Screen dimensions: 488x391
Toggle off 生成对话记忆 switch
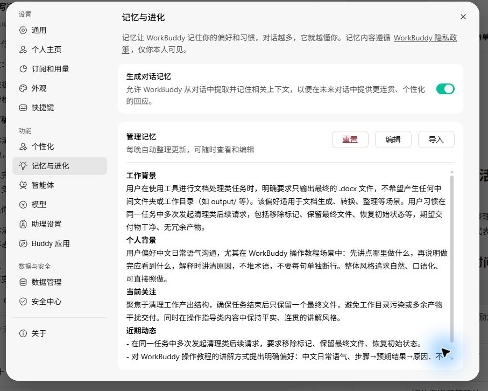pos(445,89)
